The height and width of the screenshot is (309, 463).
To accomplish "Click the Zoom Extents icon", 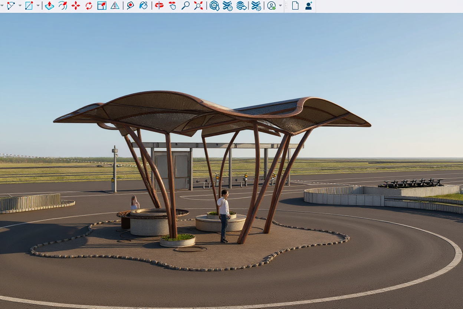I will click(x=198, y=6).
